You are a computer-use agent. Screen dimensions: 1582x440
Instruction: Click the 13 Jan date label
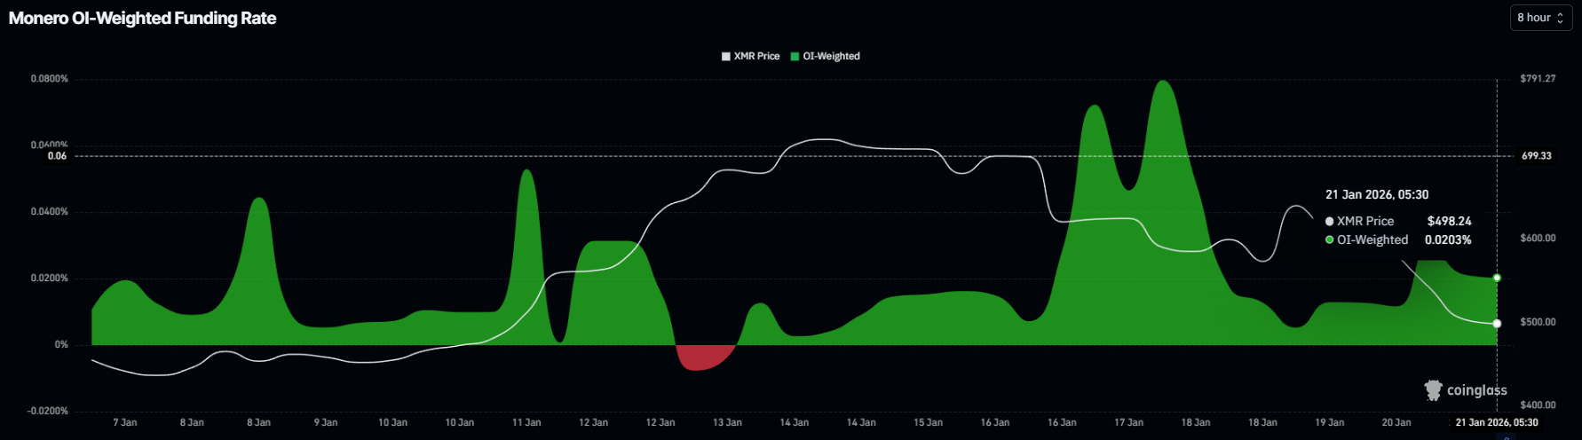727,422
